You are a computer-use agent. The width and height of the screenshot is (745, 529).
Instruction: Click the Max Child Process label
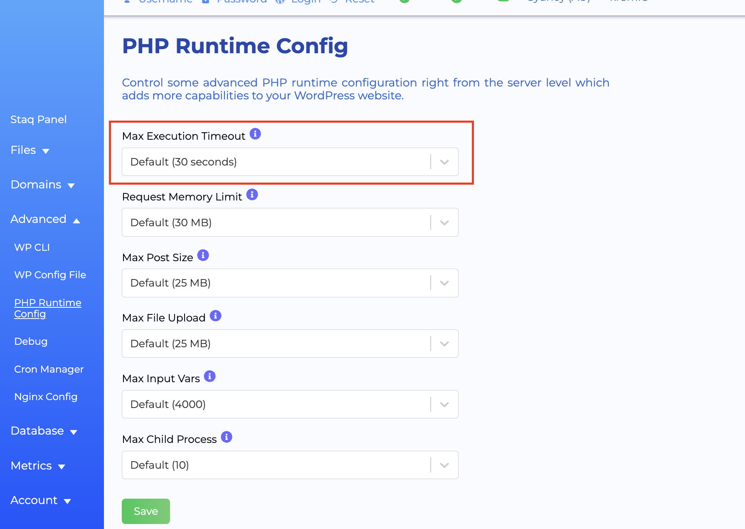[x=169, y=439]
